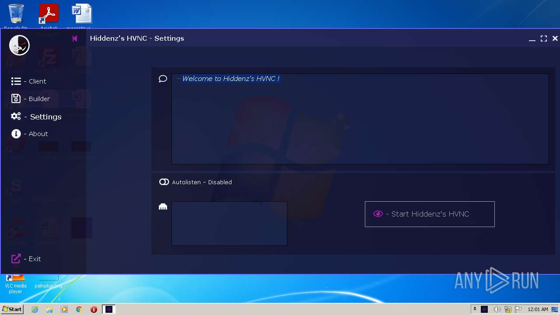Click the purple eye icon

coord(378,214)
